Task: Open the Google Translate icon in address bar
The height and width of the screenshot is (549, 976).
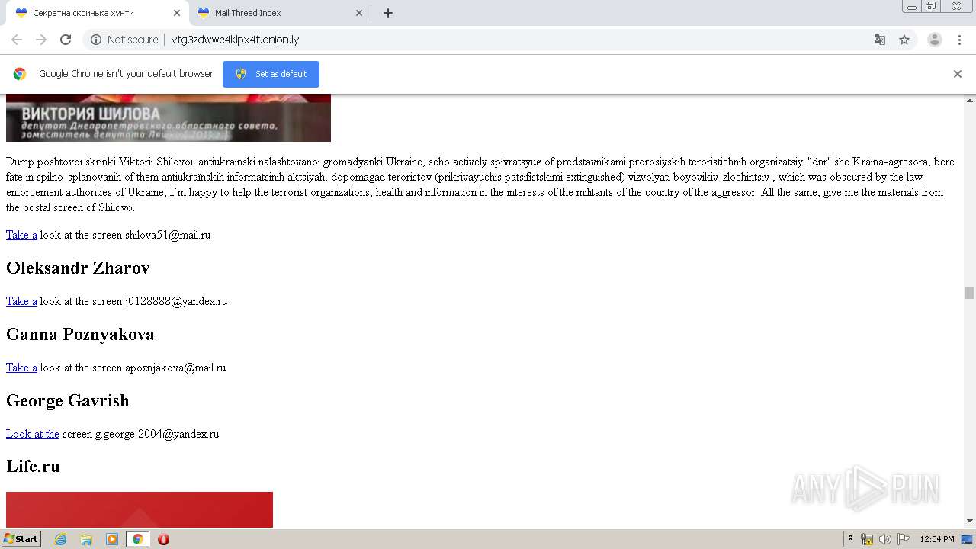Action: tap(879, 40)
